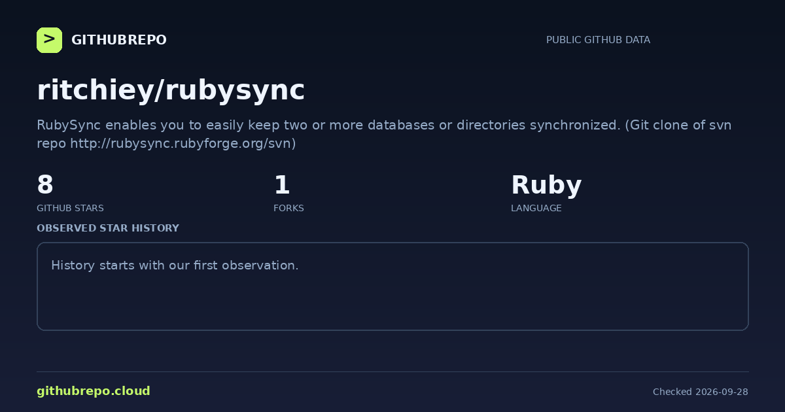Click inside the star history chart box

[392, 286]
